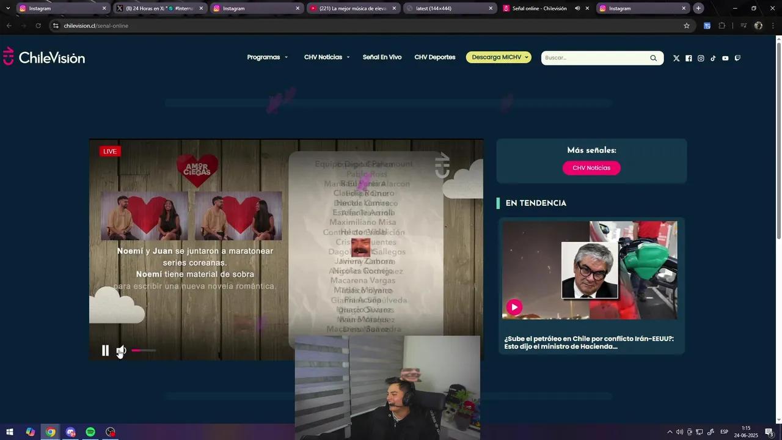Screen dimensions: 782x440
Task: Open the Windows notification center
Action: 769,432
